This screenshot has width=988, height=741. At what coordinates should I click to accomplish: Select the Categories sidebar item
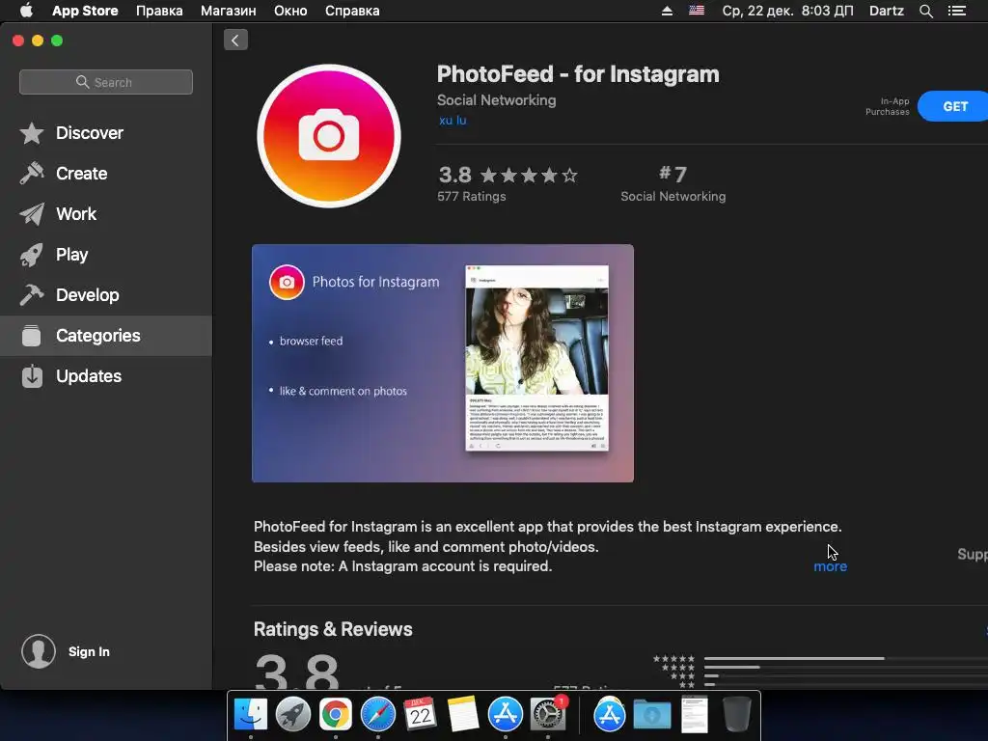pyautogui.click(x=106, y=336)
